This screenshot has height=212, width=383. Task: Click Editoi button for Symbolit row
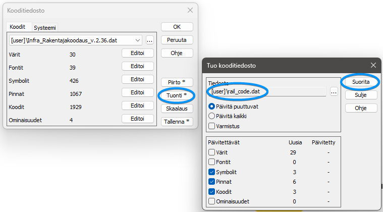point(138,79)
